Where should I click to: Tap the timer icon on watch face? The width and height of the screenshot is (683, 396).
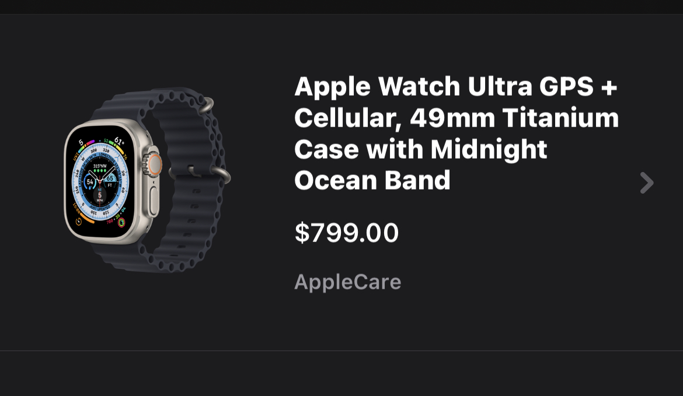[x=78, y=222]
